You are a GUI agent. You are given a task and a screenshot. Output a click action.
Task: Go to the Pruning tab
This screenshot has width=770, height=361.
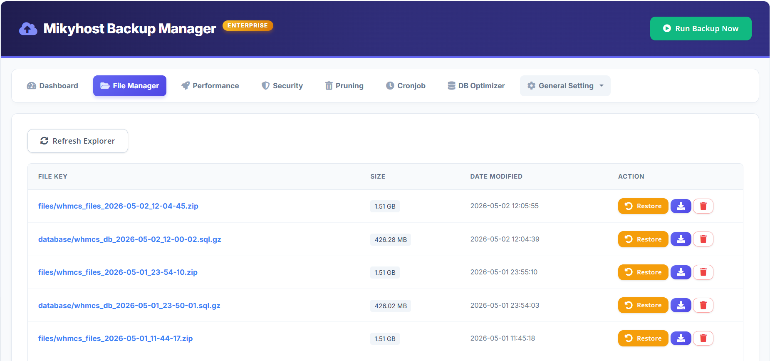point(344,86)
